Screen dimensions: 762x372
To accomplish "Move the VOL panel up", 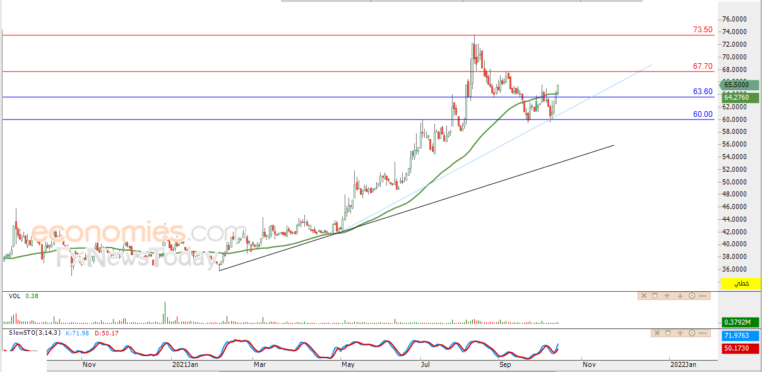I will pyautogui.click(x=667, y=296).
